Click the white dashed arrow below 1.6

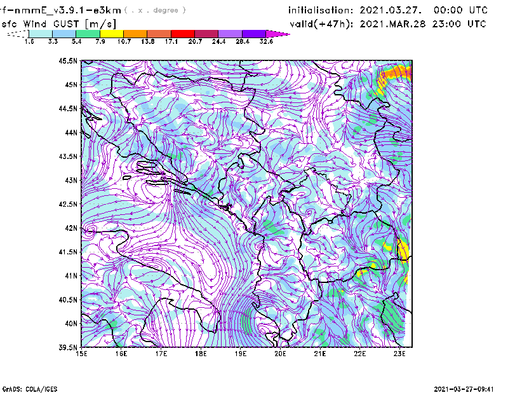[x=18, y=34]
